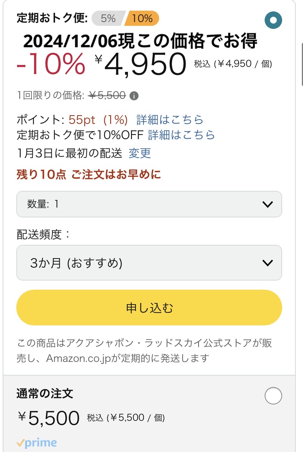The image size is (303, 452).
Task: Click the info icon beside ¥5,500
Action: [134, 96]
